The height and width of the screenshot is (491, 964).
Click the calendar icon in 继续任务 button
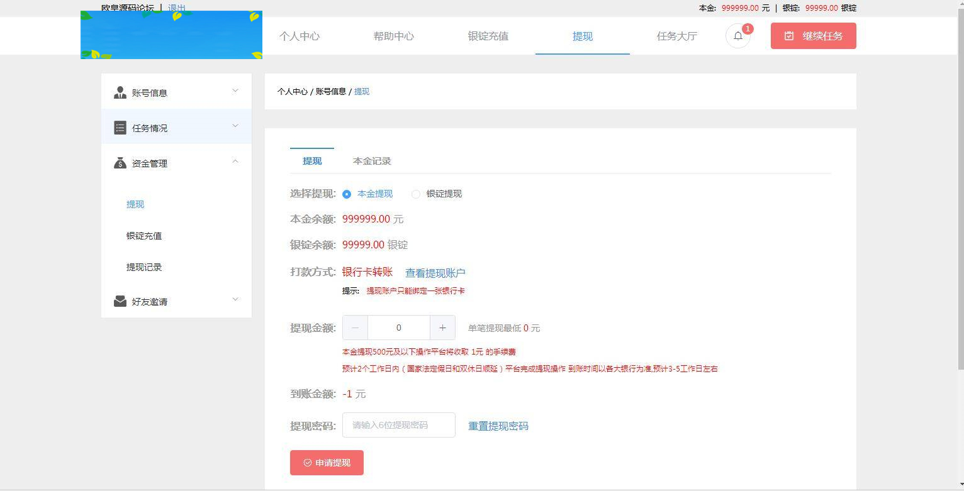pos(789,36)
